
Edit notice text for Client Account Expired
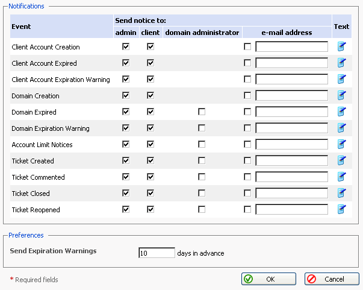pyautogui.click(x=341, y=63)
